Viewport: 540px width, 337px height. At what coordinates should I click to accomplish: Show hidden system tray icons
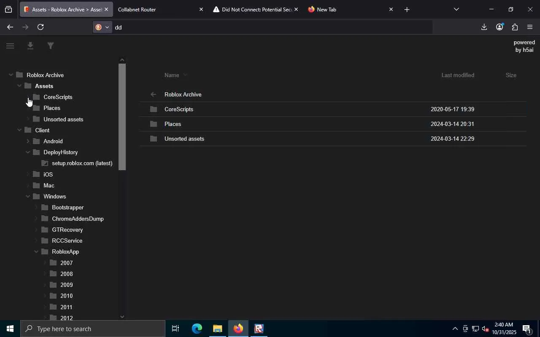click(455, 329)
